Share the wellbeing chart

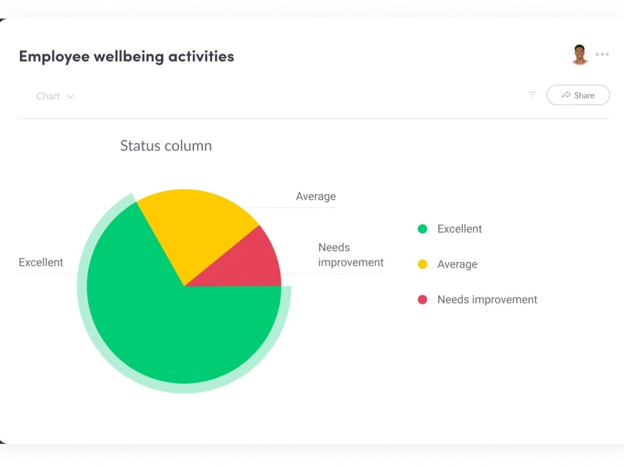pos(578,95)
